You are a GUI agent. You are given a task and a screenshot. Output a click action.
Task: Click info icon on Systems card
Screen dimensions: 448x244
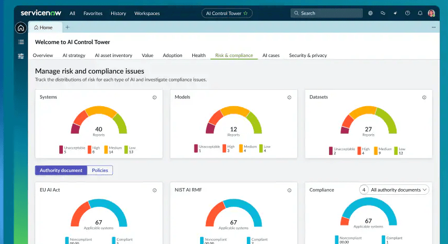pyautogui.click(x=154, y=97)
